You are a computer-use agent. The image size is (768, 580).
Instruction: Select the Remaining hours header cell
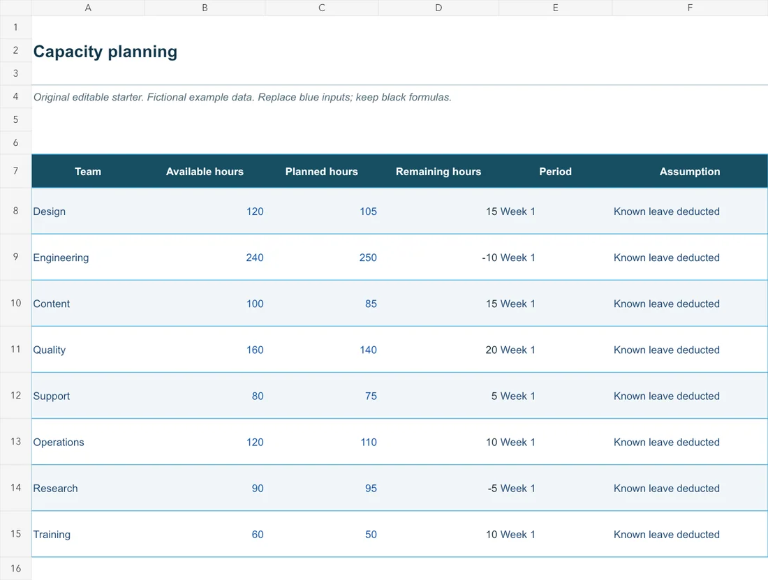click(438, 171)
